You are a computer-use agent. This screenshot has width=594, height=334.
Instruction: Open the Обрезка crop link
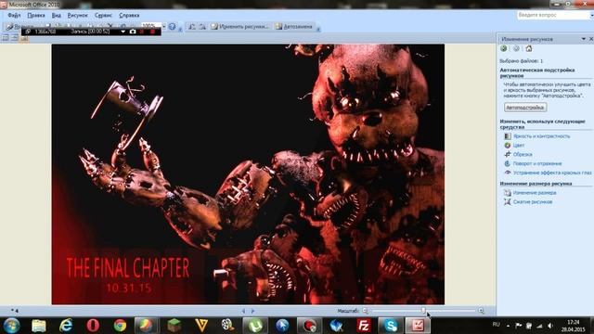[x=523, y=155]
